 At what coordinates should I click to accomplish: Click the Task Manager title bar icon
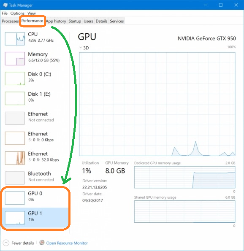point(5,5)
